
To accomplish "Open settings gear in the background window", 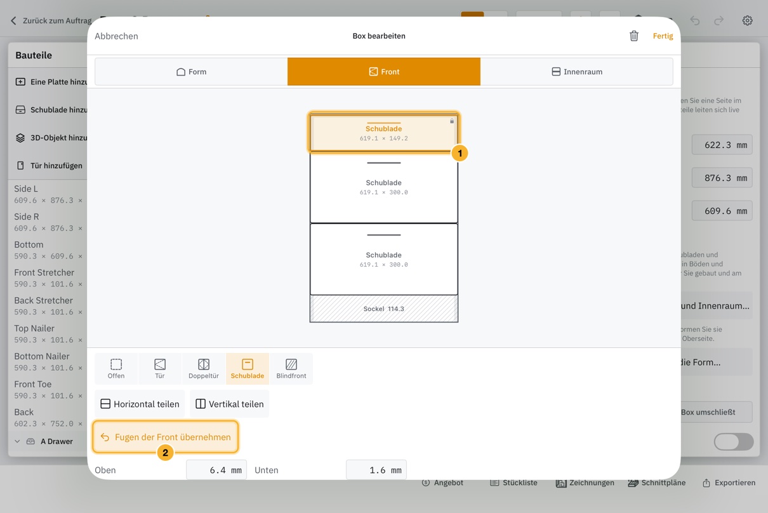I will (748, 20).
